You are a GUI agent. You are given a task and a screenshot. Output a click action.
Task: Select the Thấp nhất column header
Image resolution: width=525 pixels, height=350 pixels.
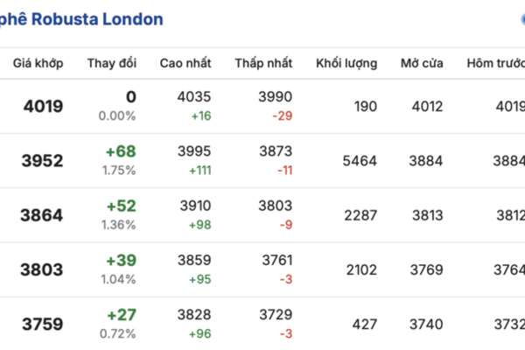[263, 63]
